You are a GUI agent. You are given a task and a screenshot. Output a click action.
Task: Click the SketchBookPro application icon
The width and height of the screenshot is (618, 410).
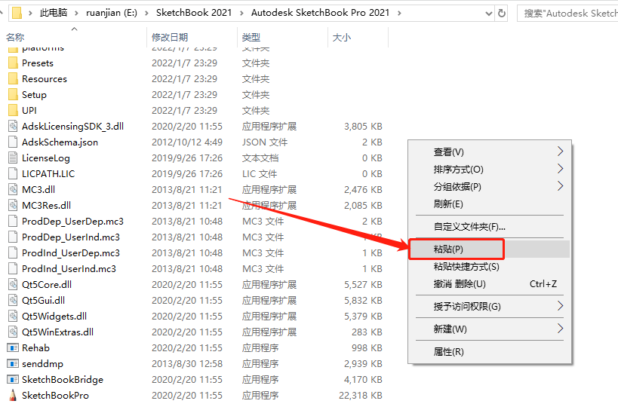pos(13,395)
